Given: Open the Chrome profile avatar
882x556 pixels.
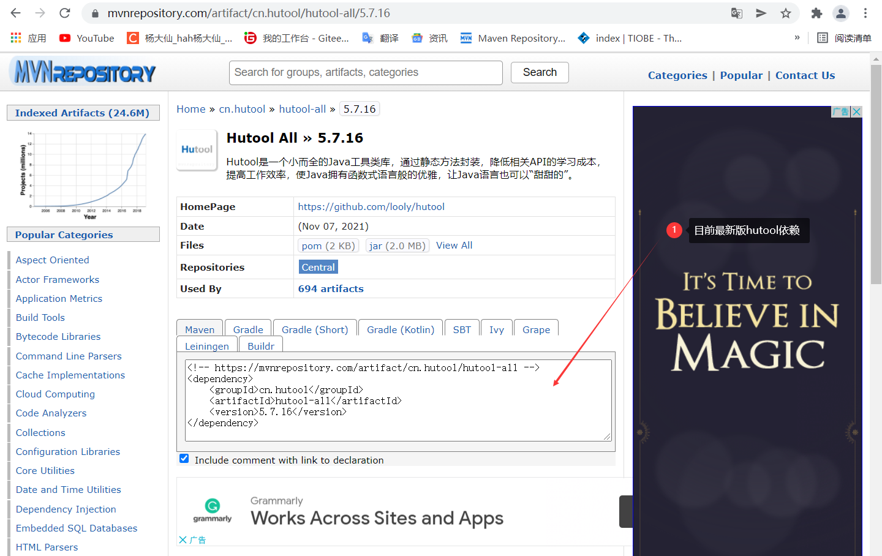Looking at the screenshot, I should coord(841,13).
